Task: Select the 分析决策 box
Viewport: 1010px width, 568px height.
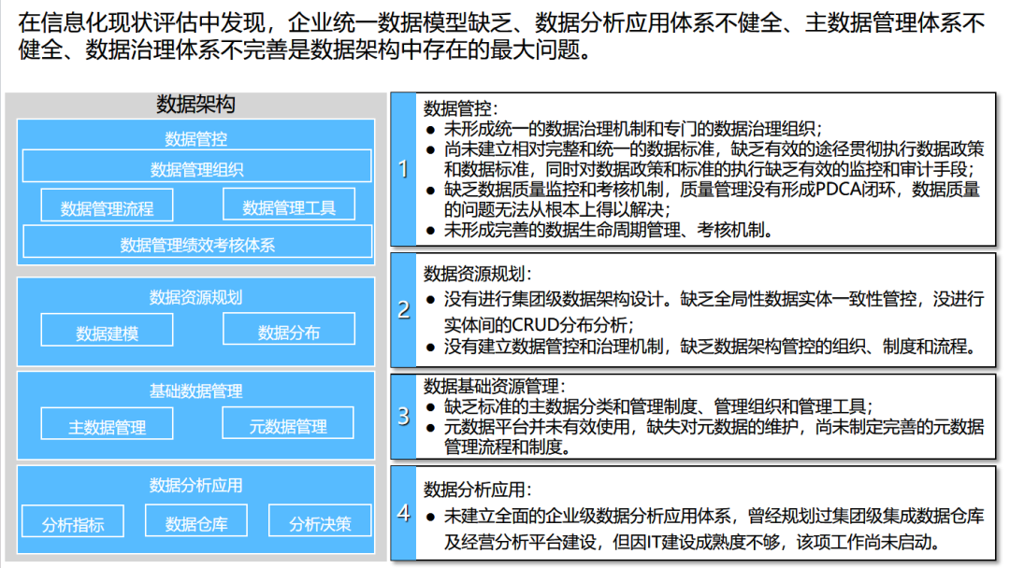Action: pos(320,521)
